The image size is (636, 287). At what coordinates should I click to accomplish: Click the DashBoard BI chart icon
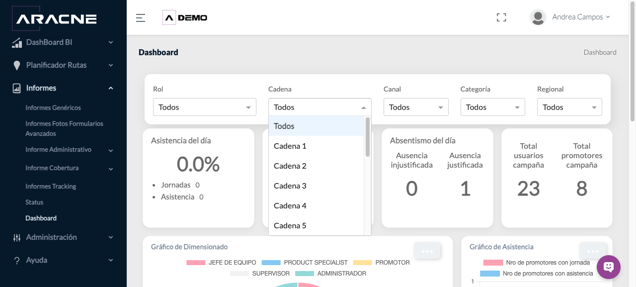click(17, 43)
